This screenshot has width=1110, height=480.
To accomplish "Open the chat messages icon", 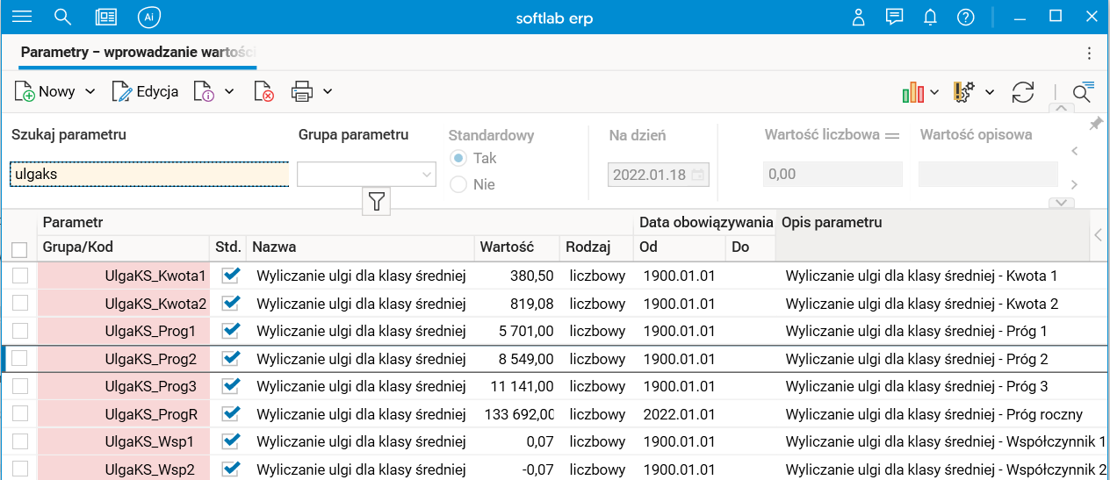I will tap(895, 18).
